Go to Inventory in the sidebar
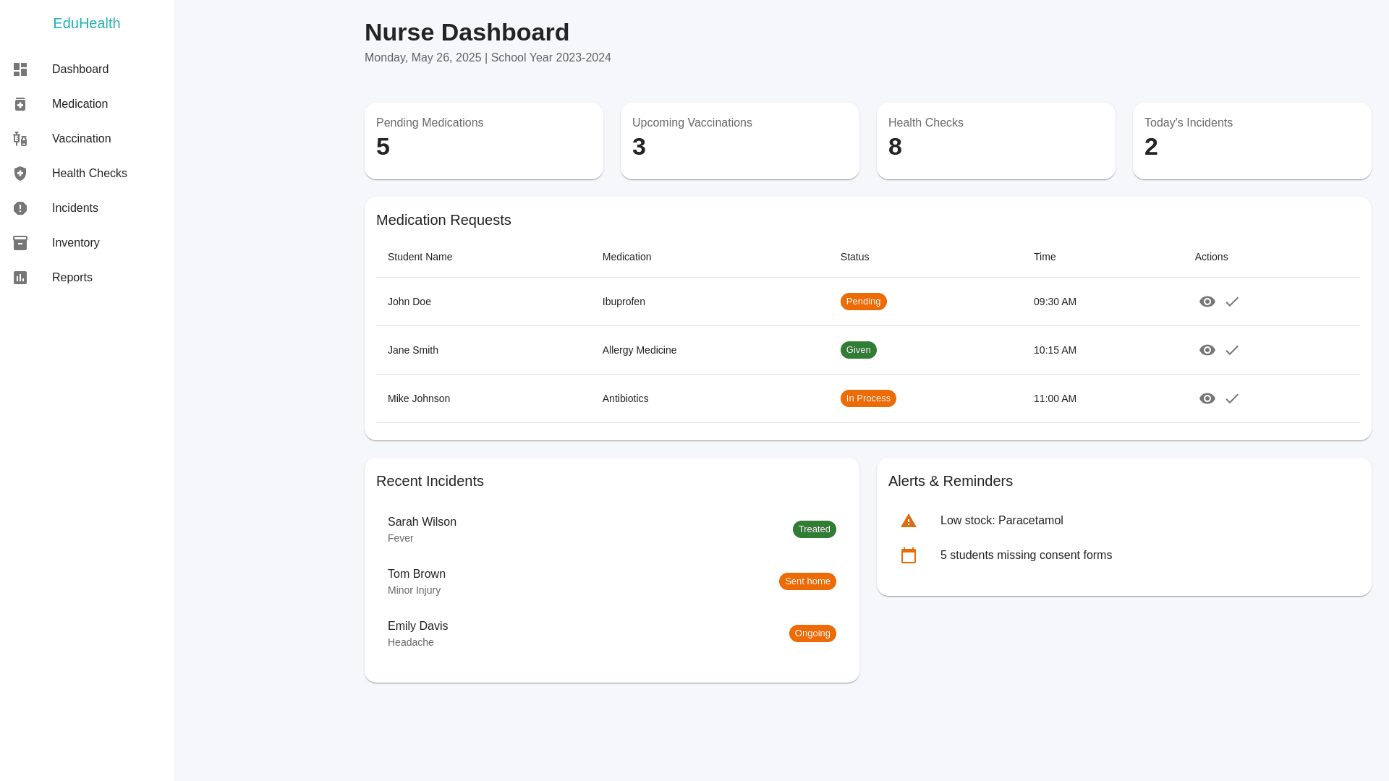The width and height of the screenshot is (1389, 781). (75, 243)
